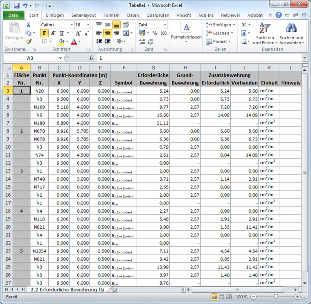Open the Name Box dropdown arrow

click(x=60, y=58)
